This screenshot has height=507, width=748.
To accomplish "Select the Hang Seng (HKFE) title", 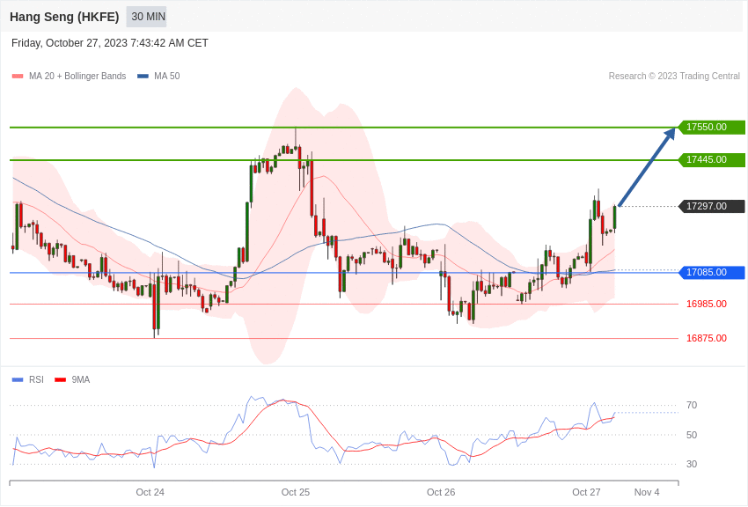I will 64,17.
